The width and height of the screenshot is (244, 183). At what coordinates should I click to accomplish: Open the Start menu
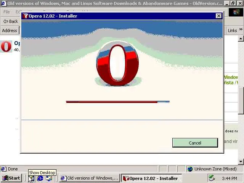coord(11,178)
